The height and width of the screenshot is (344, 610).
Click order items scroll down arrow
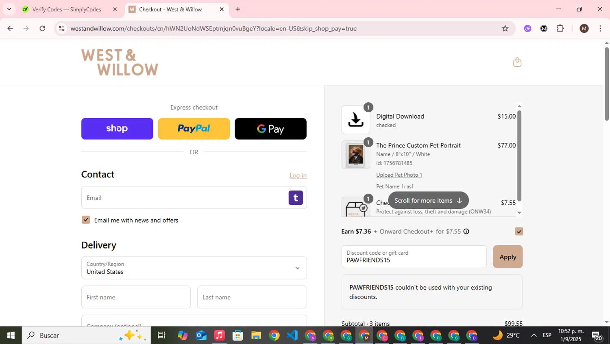tap(519, 213)
